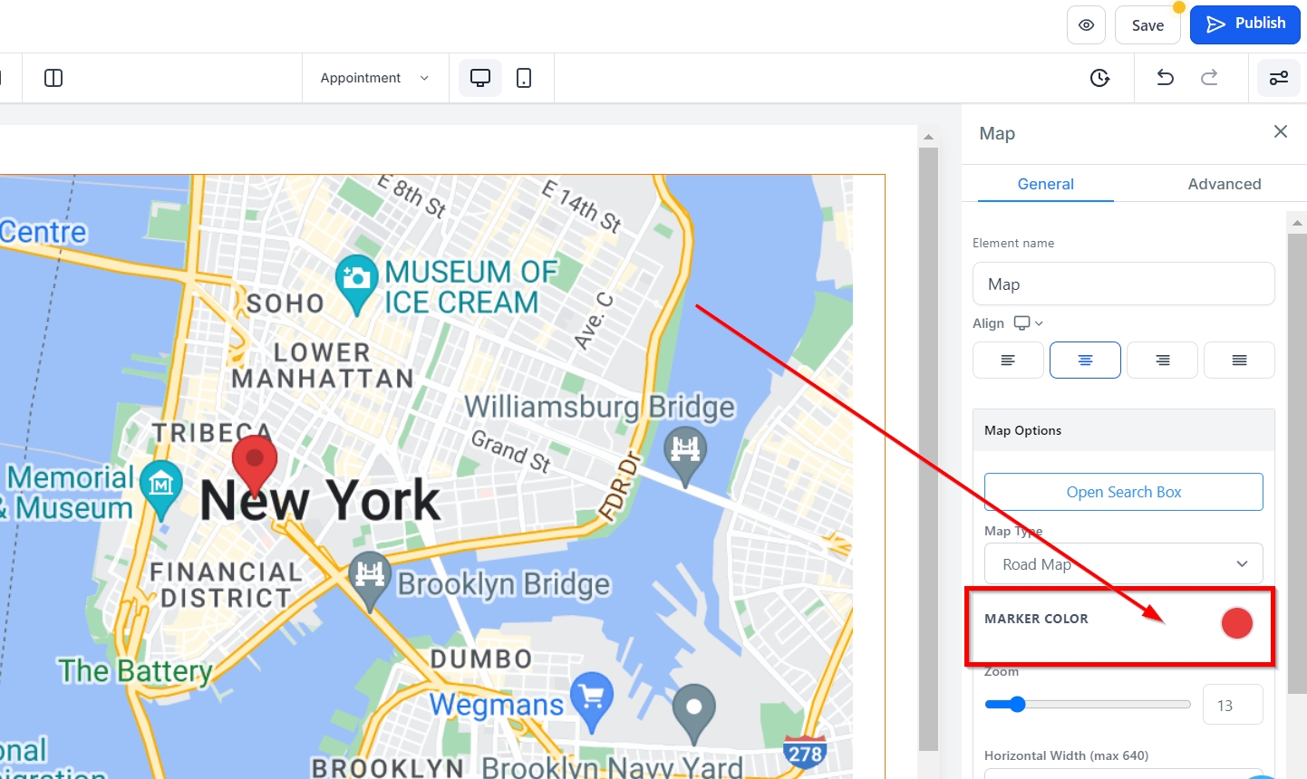The image size is (1307, 779).
Task: Open version history clock icon
Action: (x=1099, y=78)
